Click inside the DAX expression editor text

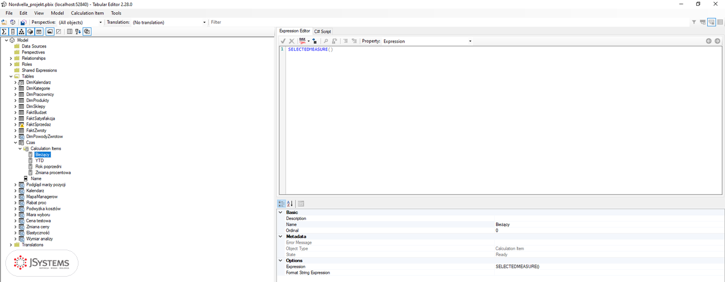coord(311,49)
